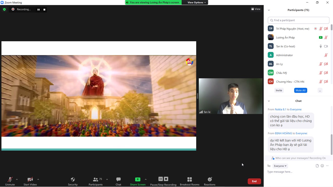Click the green Share Screen button
The width and height of the screenshot is (333, 187).
138,181
